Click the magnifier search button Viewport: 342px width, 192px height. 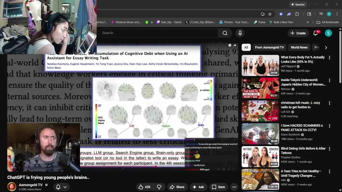click(x=225, y=33)
